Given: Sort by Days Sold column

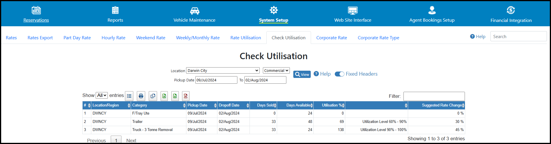Looking at the screenshot, I should click(263, 105).
